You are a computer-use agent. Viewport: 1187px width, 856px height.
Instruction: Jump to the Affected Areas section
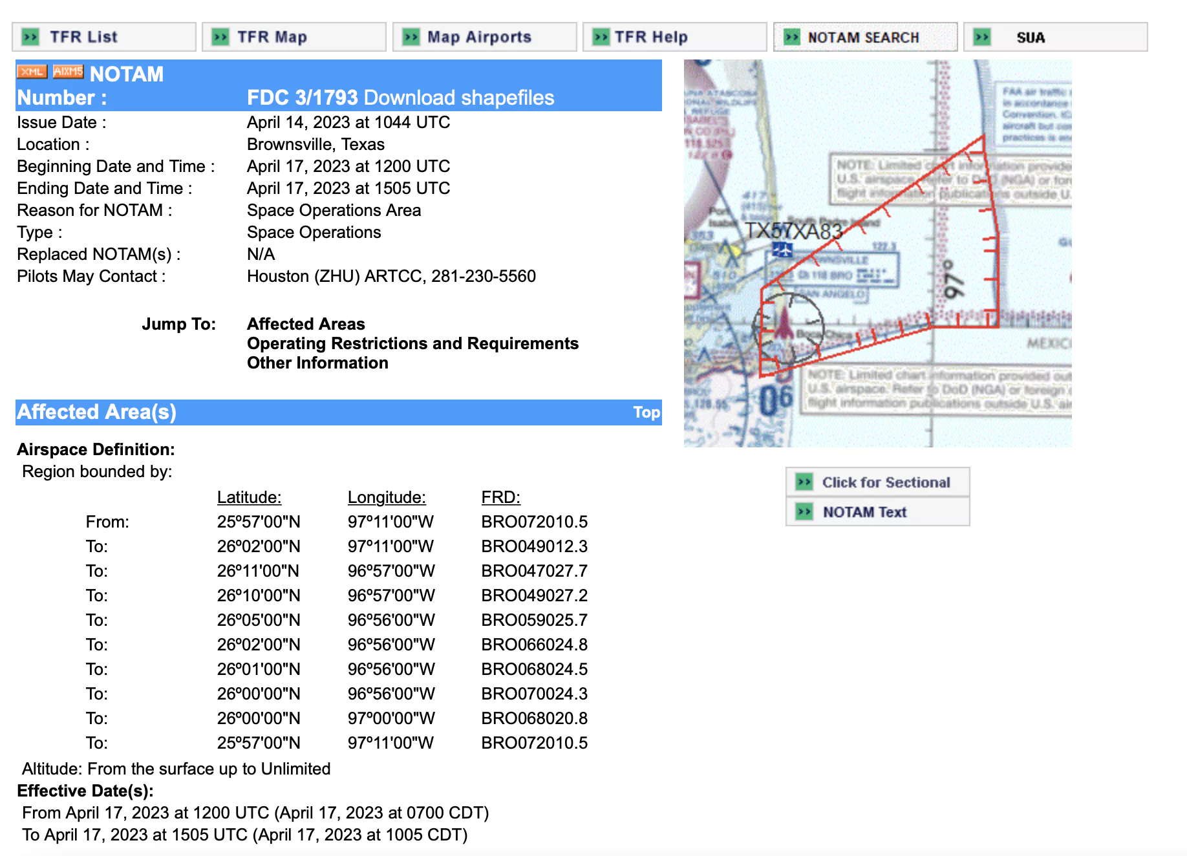[x=306, y=324]
